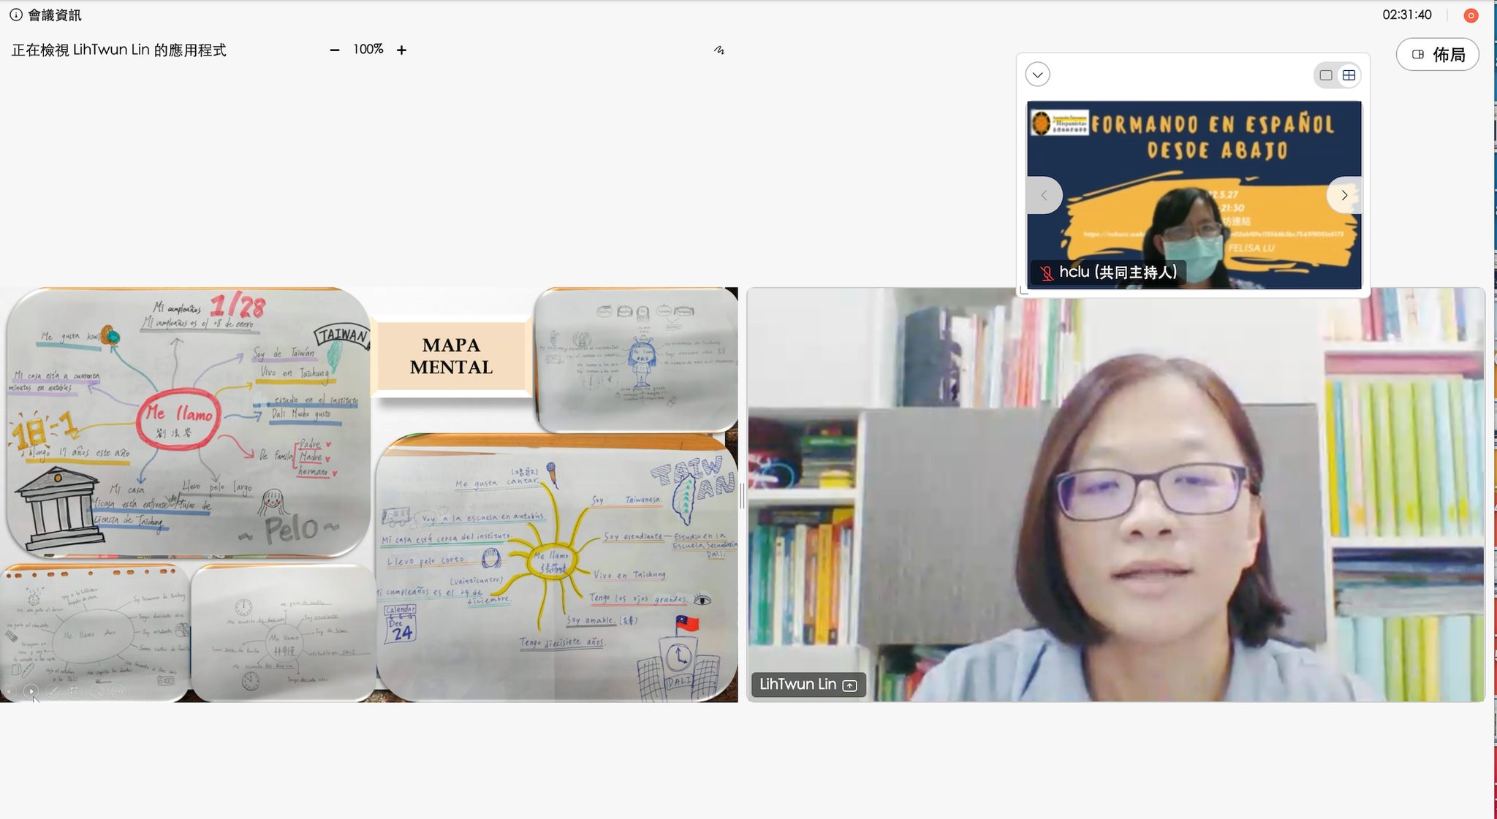Image resolution: width=1497 pixels, height=819 pixels.
Task: Open the meeting info icon
Action: (15, 15)
